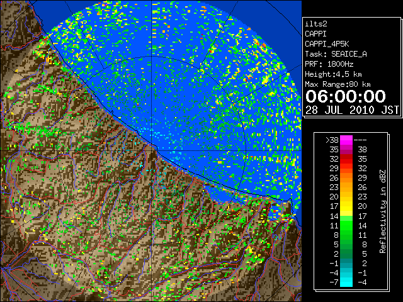Click the '38' label in the right legend column
This screenshot has width=403, height=302.
click(363, 150)
